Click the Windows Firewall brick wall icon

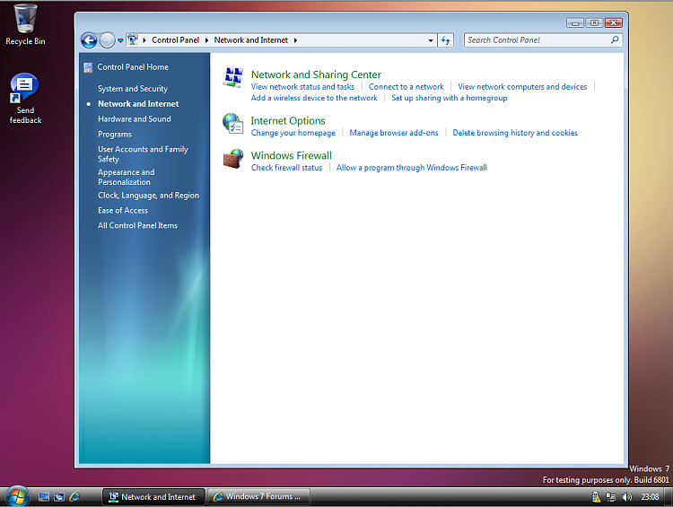233,159
